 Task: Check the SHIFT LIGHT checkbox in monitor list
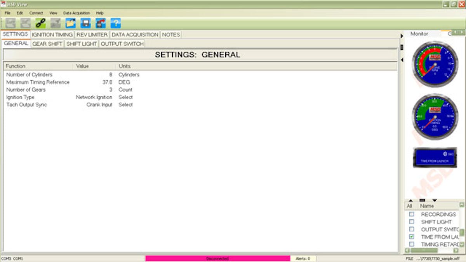coord(412,222)
